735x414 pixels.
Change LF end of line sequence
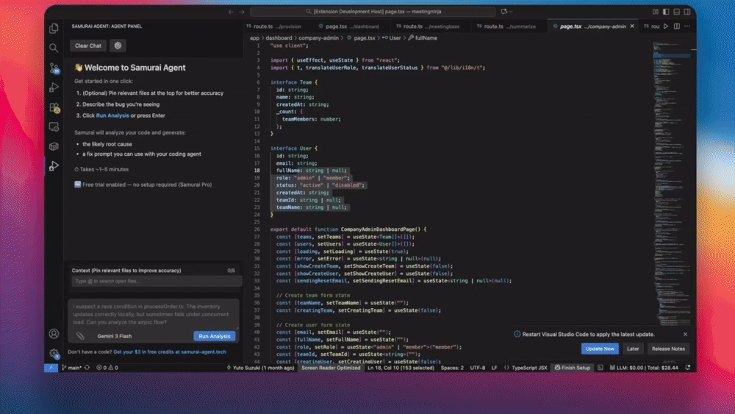pos(494,368)
